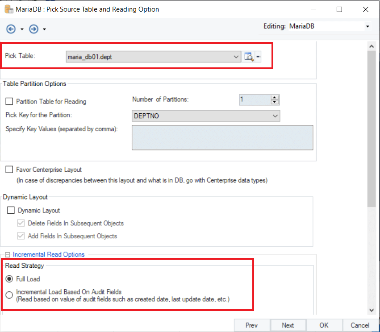Toggle the Dynamic Layout checkbox

(x=11, y=210)
